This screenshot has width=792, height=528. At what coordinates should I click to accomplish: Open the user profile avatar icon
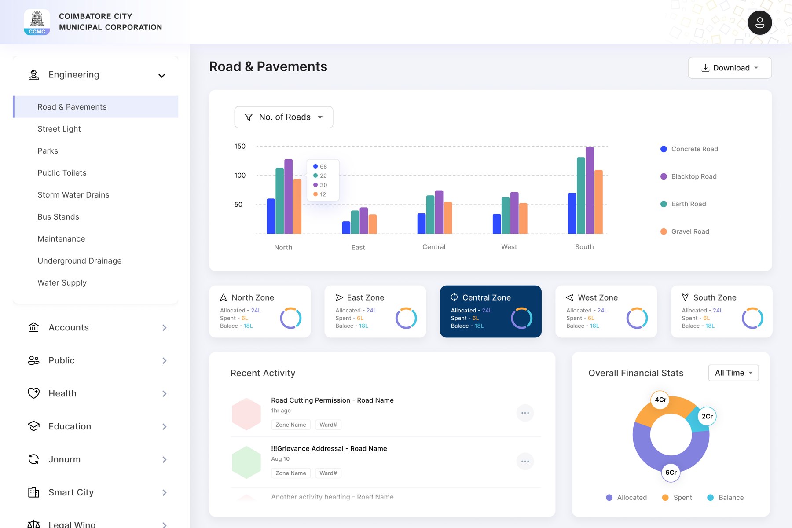760,23
